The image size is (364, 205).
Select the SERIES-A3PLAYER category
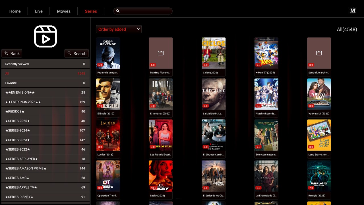click(45, 159)
